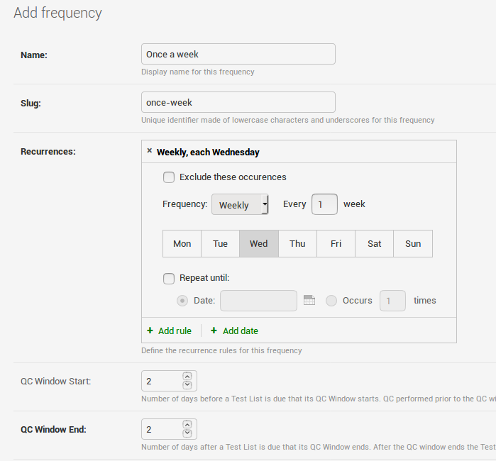Click the QC Window Start number field

[169, 381]
